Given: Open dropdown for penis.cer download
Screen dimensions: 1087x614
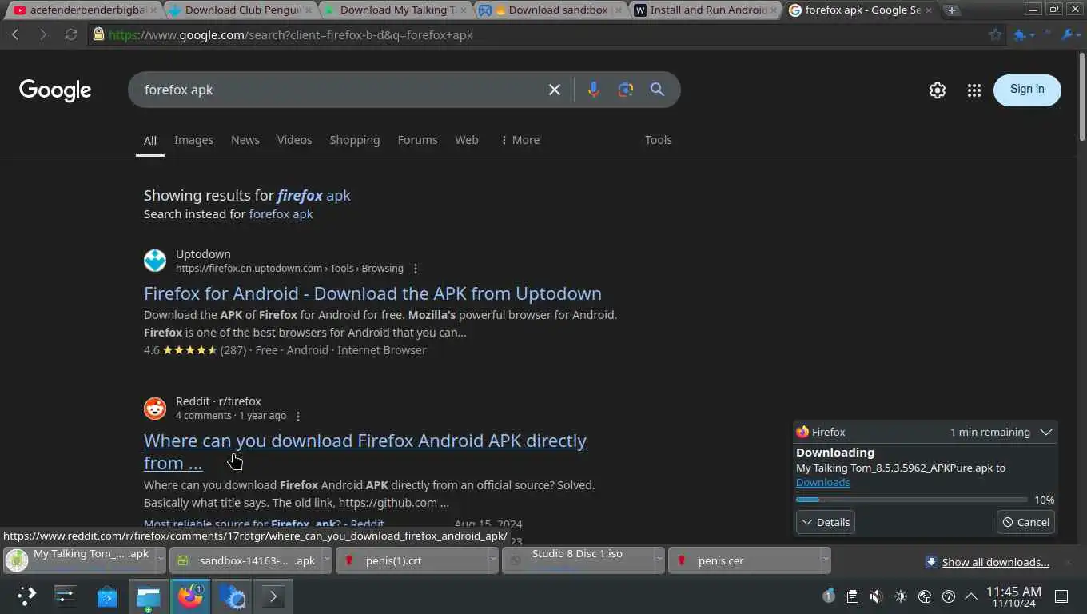Looking at the screenshot, I should click(x=825, y=560).
